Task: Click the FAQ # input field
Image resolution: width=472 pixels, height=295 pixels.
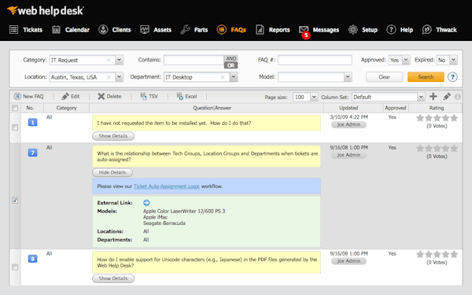Action: pos(315,60)
